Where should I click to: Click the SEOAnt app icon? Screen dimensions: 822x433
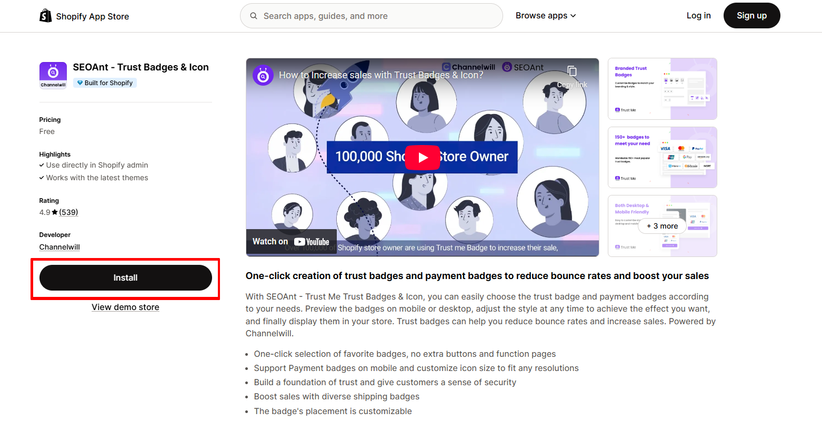coord(53,76)
